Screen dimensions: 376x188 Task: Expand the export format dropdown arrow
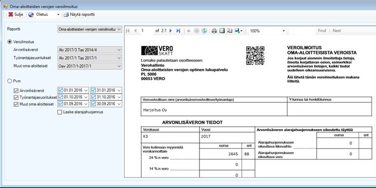click(241, 31)
